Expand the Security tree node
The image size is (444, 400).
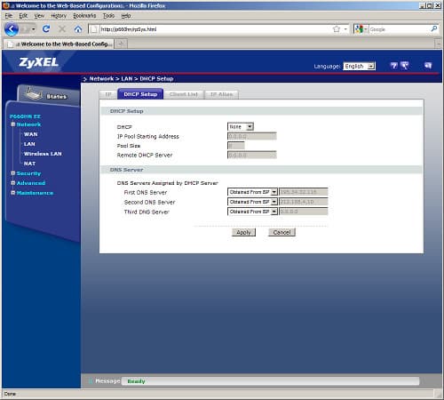point(12,173)
